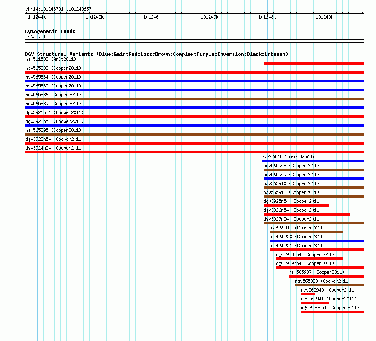Click the blue bar under esv22471
This screenshot has width=376, height=341.
tap(313, 161)
